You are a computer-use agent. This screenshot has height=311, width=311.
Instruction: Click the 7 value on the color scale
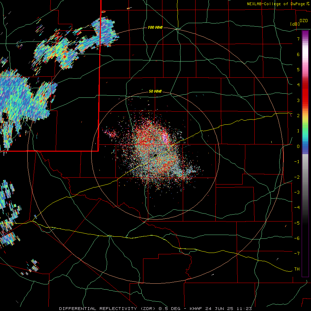(298, 39)
